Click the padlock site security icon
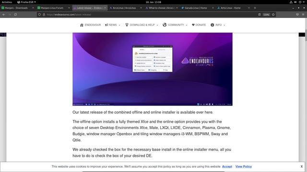The image size is (307, 172). pyautogui.click(x=44, y=15)
